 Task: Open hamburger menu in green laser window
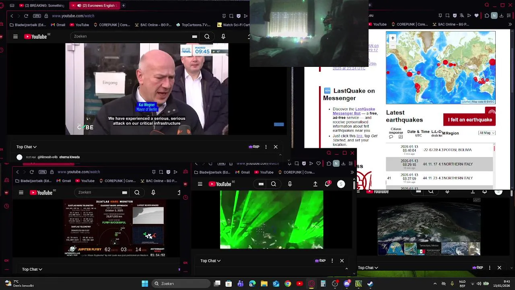click(200, 184)
